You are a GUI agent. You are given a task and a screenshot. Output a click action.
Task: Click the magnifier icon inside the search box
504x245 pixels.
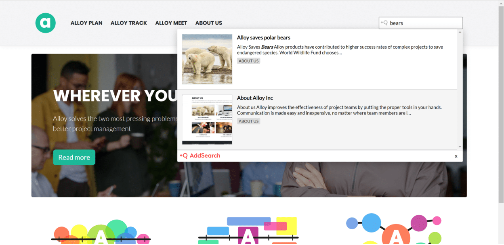(384, 23)
